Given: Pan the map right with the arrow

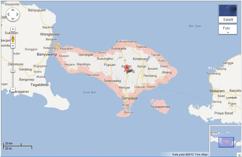Looking at the screenshot, I should [17, 14].
